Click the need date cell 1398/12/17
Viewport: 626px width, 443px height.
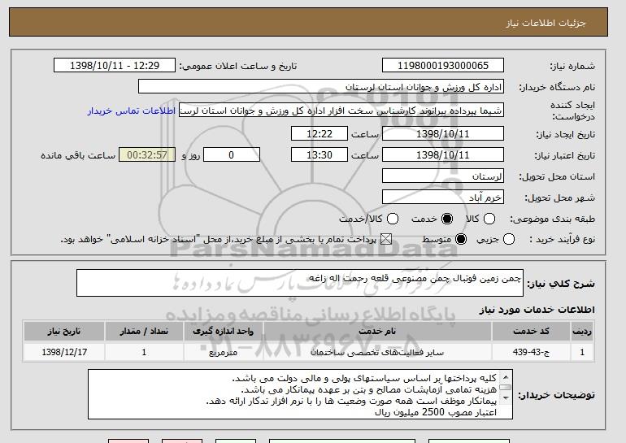coord(64,353)
